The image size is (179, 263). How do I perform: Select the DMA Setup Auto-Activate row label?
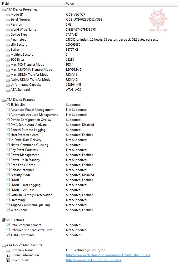[29, 125]
